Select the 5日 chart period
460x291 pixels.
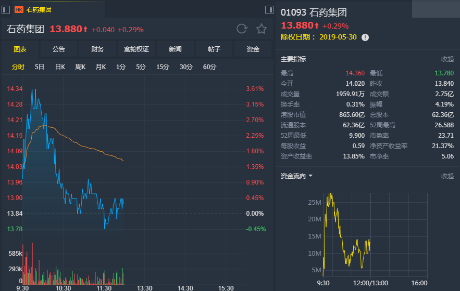point(39,67)
